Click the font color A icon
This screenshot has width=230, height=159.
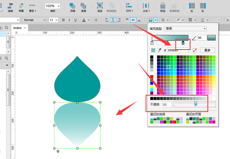point(84,20)
